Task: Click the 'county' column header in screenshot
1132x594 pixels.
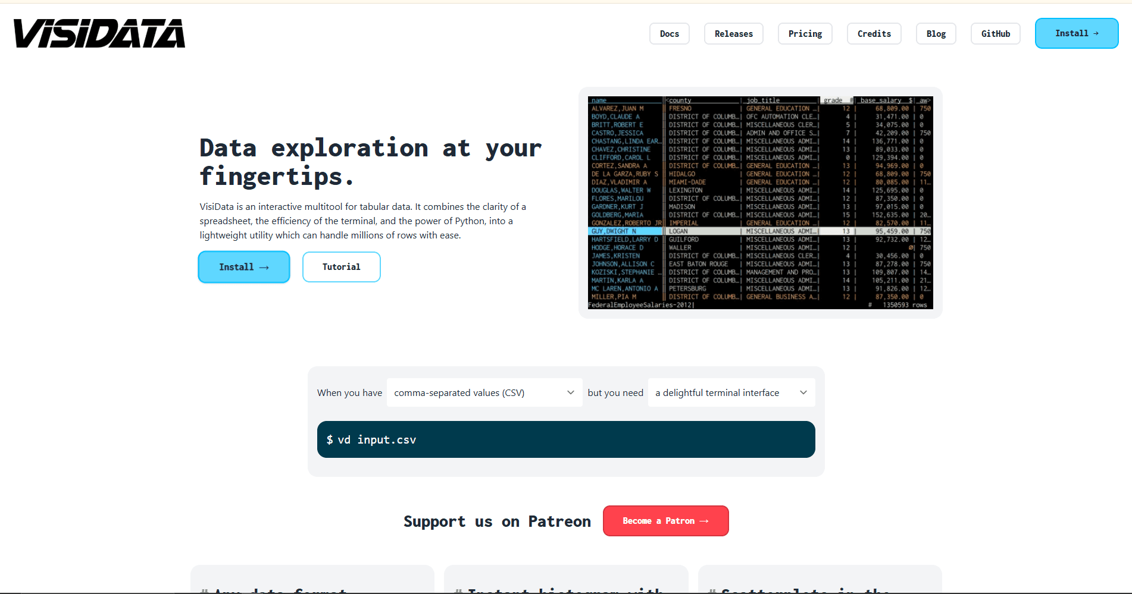Action: 680,100
